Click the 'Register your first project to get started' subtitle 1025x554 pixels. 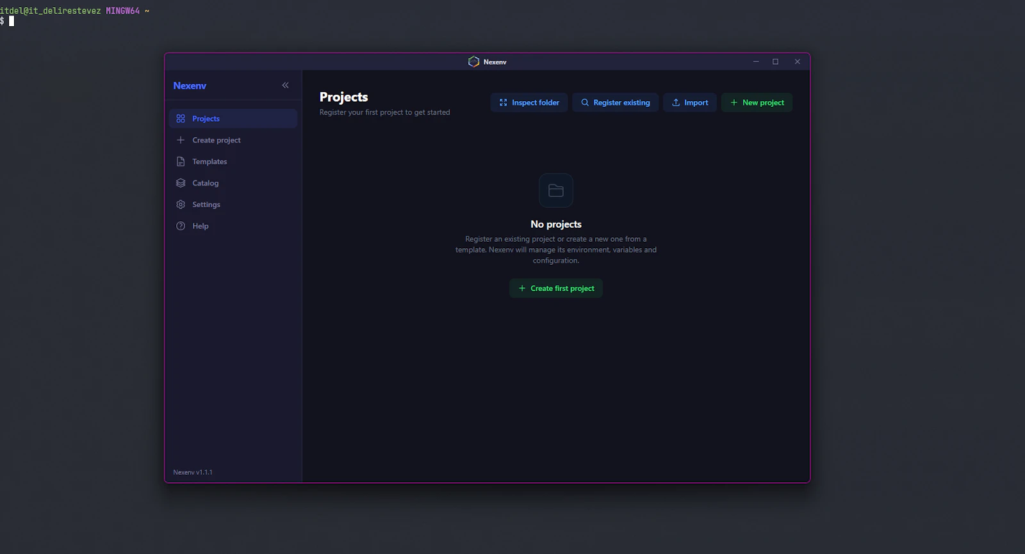385,113
